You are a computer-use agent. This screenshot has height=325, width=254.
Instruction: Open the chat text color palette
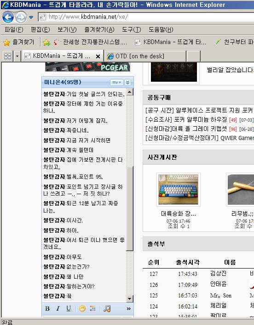pyautogui.click(x=93, y=308)
